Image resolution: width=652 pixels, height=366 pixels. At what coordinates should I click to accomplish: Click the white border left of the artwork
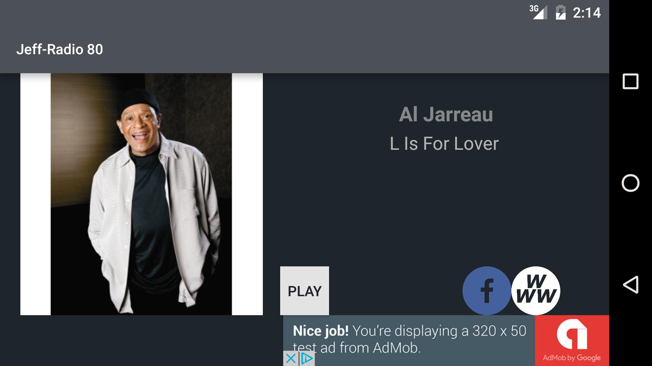coord(36,194)
